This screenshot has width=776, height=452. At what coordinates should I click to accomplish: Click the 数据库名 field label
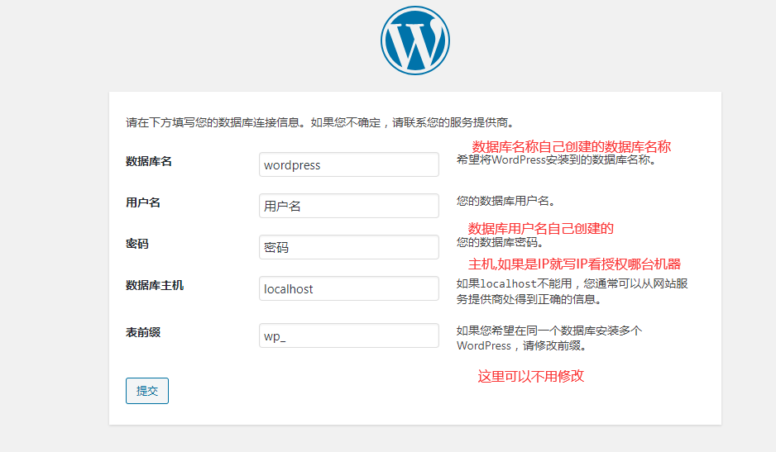(x=148, y=161)
